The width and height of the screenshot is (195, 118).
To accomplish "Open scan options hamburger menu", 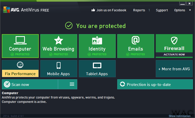I will [x=72, y=84].
